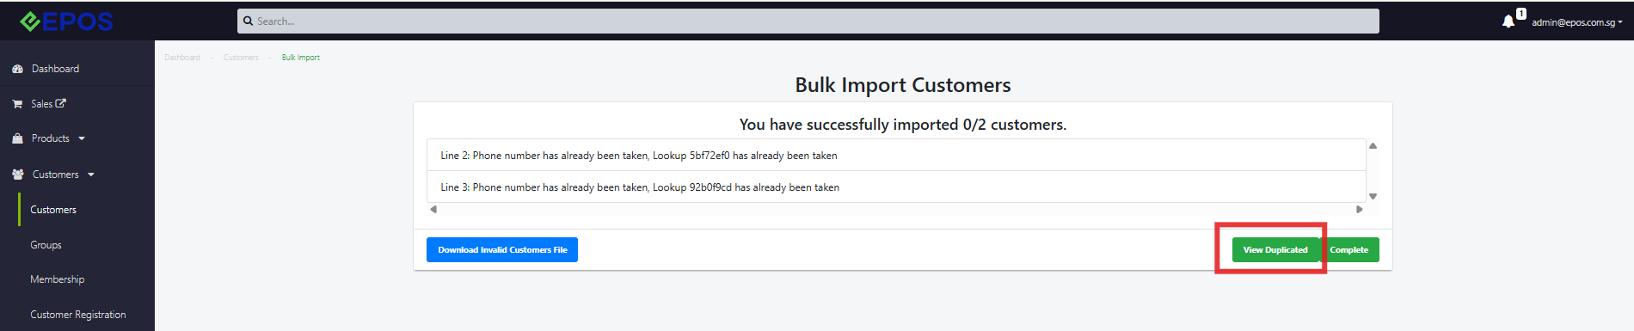Image resolution: width=1634 pixels, height=331 pixels.
Task: Click the Dashboard gauge icon
Action: click(x=17, y=69)
